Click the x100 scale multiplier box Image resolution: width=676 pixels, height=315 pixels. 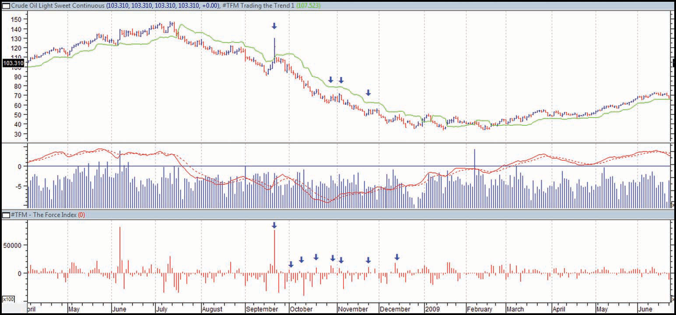(7, 299)
